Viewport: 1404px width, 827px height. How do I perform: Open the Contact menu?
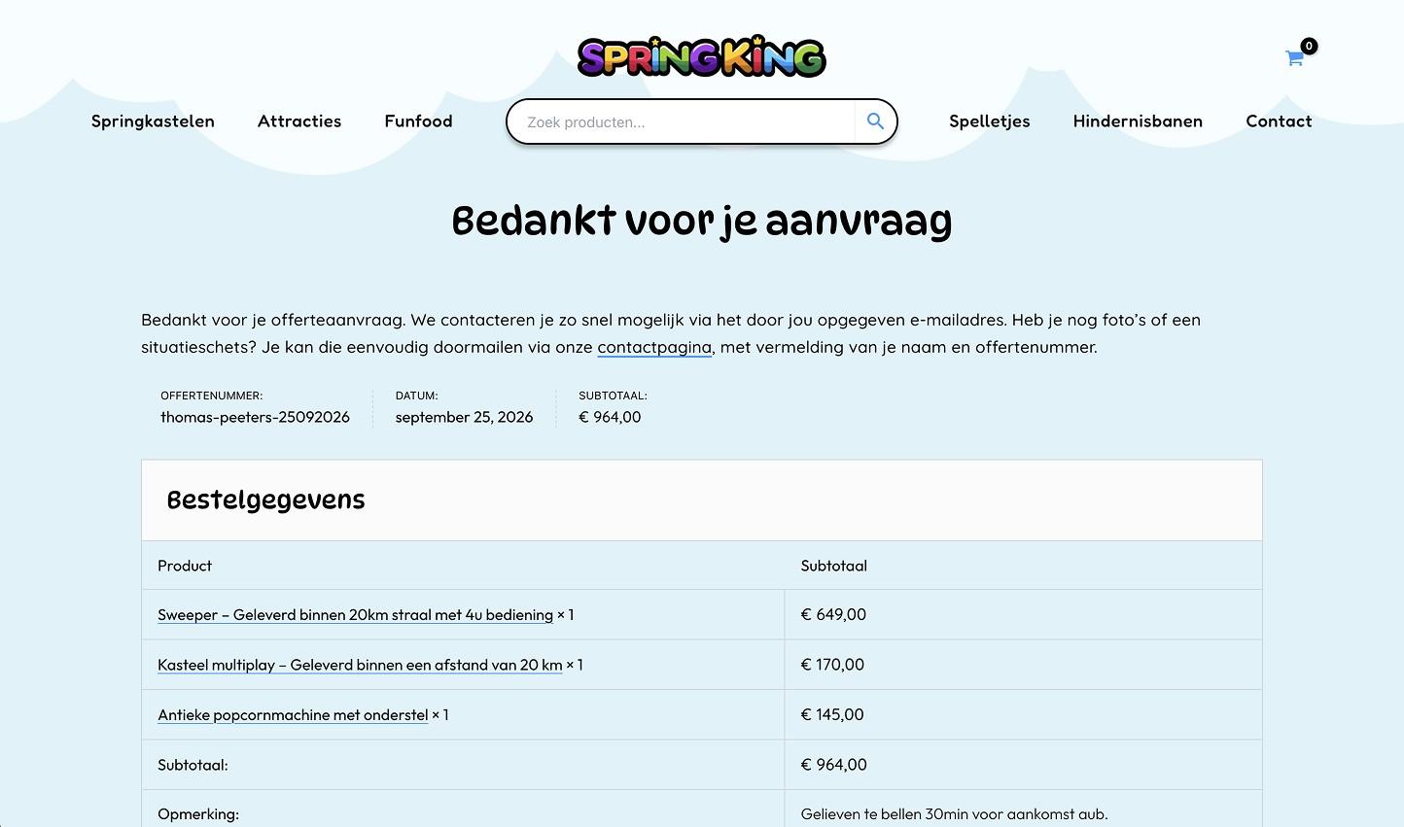tap(1279, 121)
